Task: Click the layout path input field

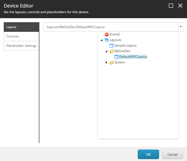Action: [111, 27]
